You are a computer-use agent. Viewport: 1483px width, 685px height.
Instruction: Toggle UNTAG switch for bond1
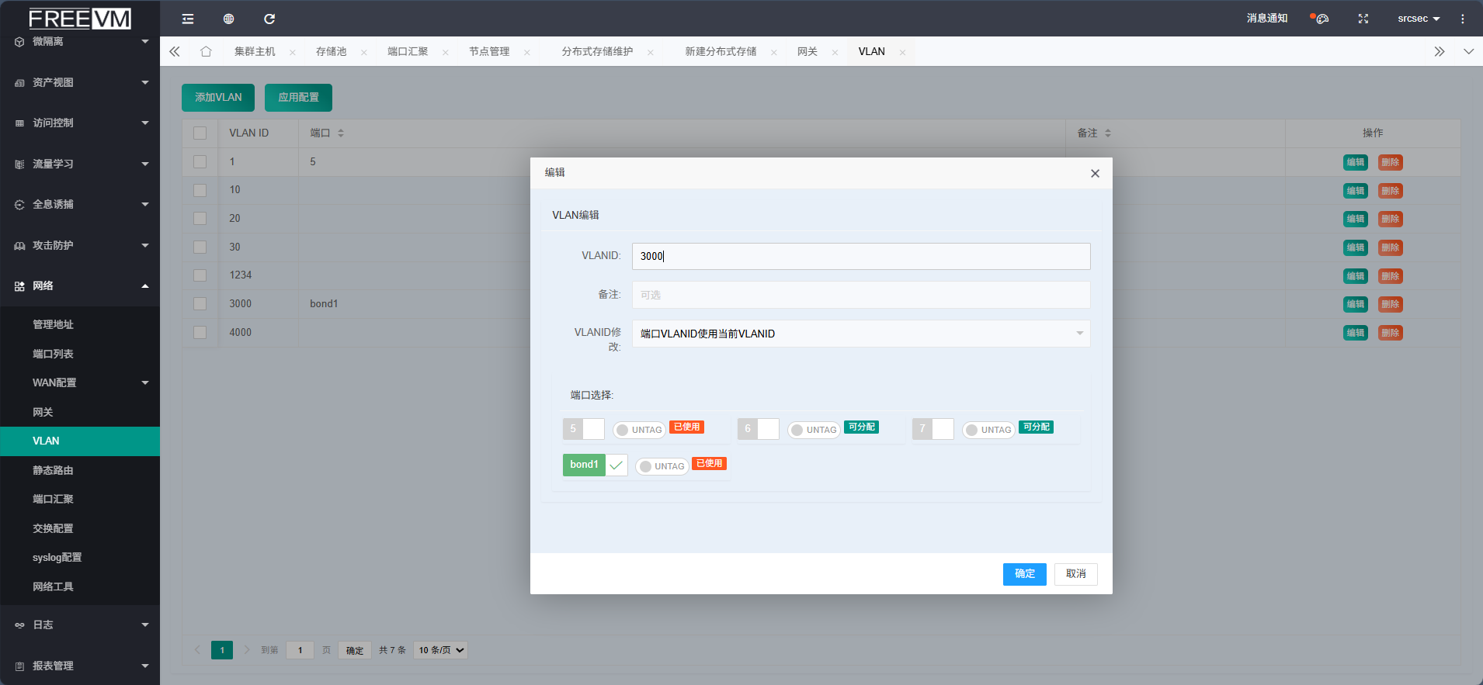click(x=662, y=466)
